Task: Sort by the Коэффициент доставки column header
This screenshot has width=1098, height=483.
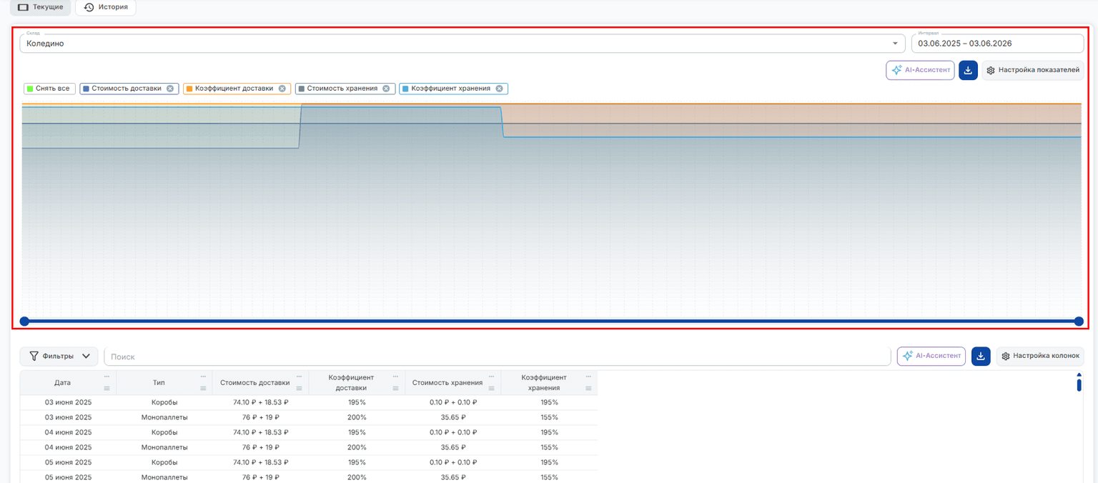Action: (351, 382)
